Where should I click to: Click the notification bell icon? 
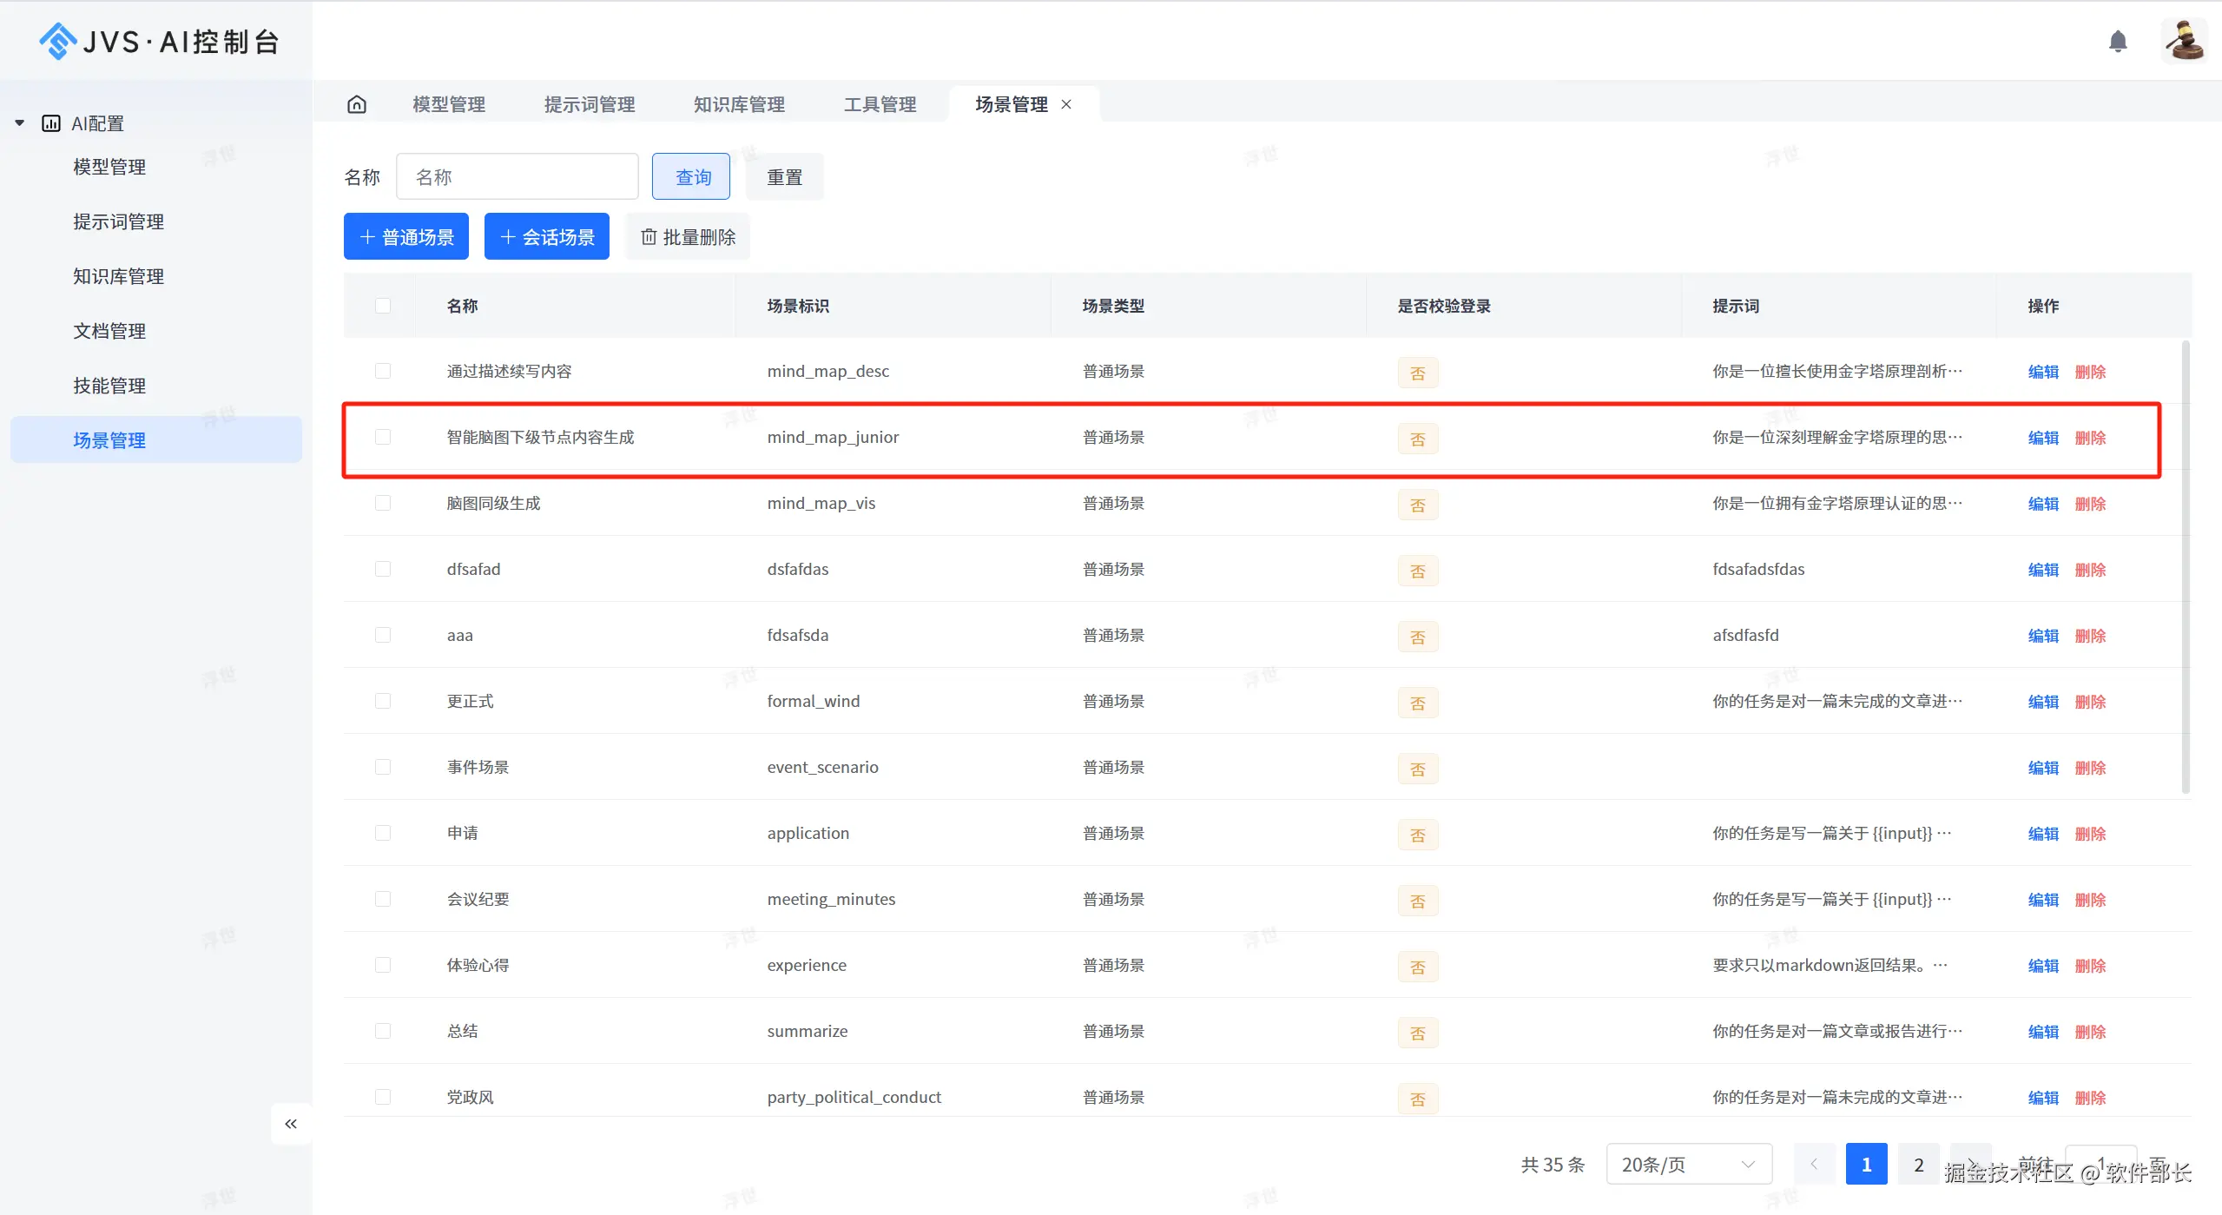pyautogui.click(x=2117, y=41)
